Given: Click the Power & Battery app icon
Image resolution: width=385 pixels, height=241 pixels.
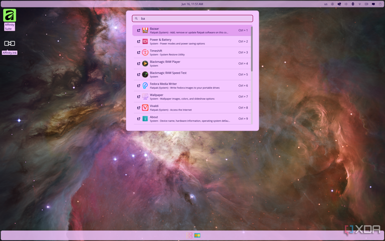Looking at the screenshot, I should coord(145,41).
